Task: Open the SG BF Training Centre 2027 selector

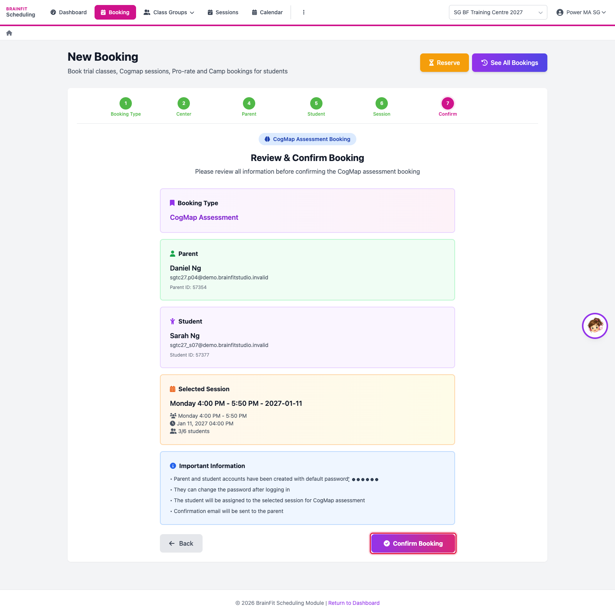Action: [498, 12]
